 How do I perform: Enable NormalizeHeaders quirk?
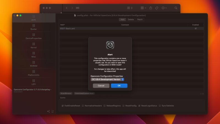click(x=83, y=106)
